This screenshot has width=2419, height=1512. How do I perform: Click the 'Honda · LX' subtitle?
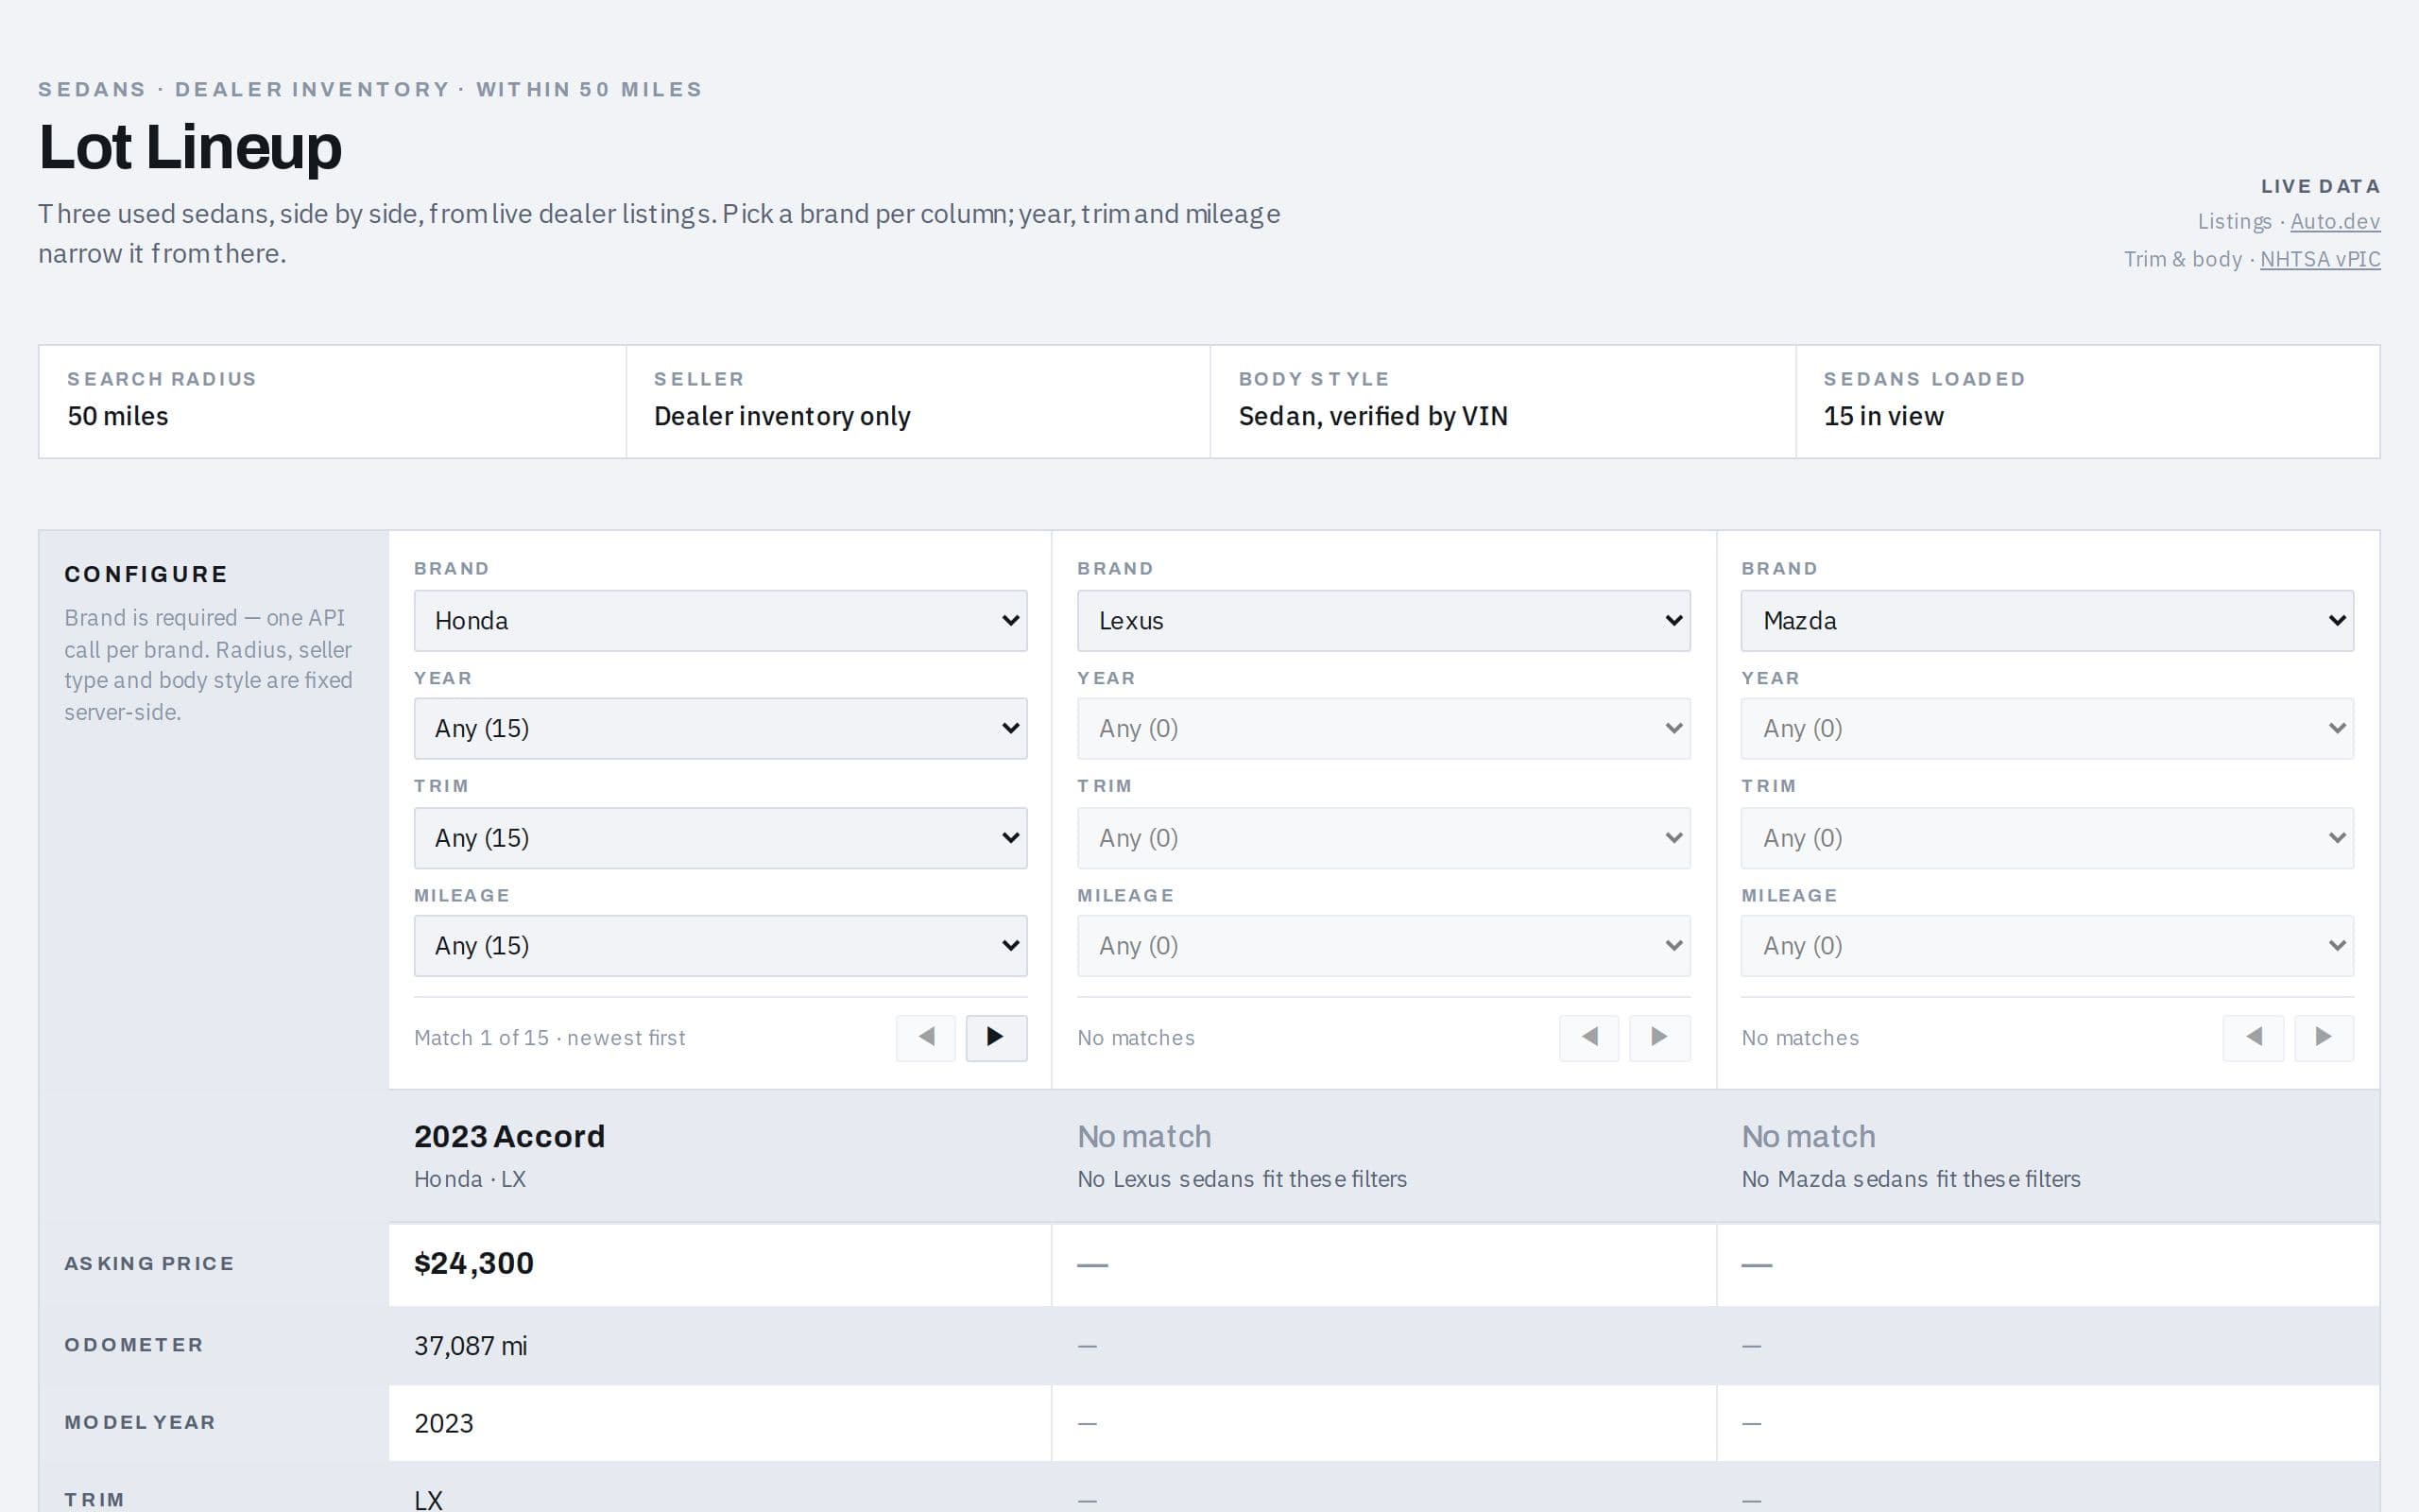pos(470,1179)
